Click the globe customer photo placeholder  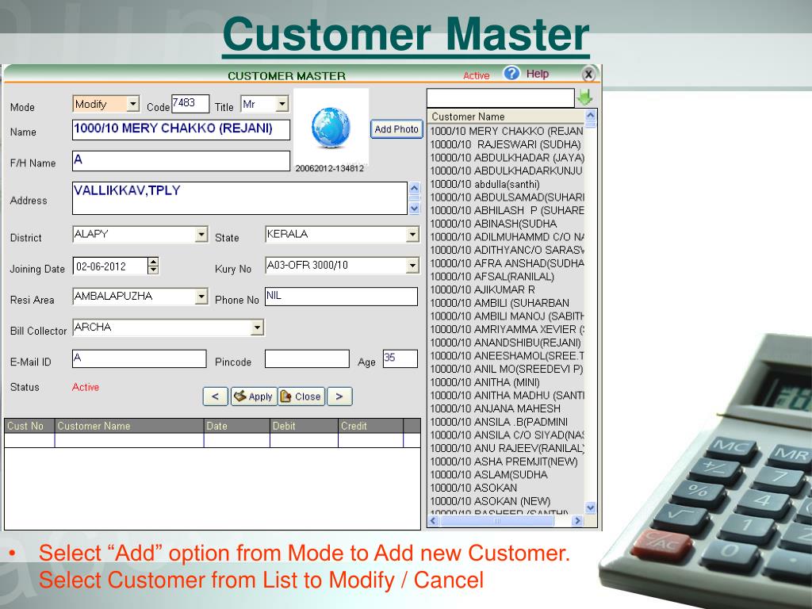point(331,128)
